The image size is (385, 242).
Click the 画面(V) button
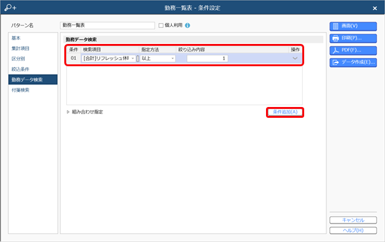click(353, 26)
